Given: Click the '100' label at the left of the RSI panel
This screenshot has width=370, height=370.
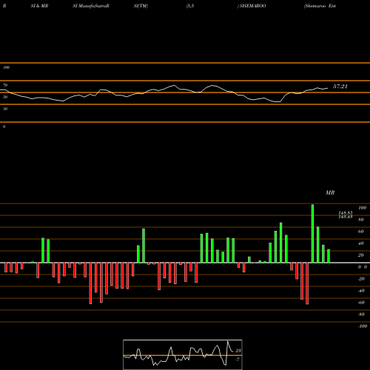Looking at the screenshot, I should pos(6,67).
